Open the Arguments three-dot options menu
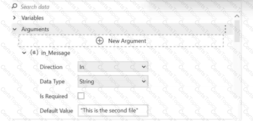This screenshot has width=253, height=121. click(225, 29)
